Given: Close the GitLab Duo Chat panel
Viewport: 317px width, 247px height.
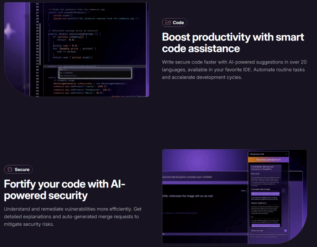Looking at the screenshot, I should point(286,154).
